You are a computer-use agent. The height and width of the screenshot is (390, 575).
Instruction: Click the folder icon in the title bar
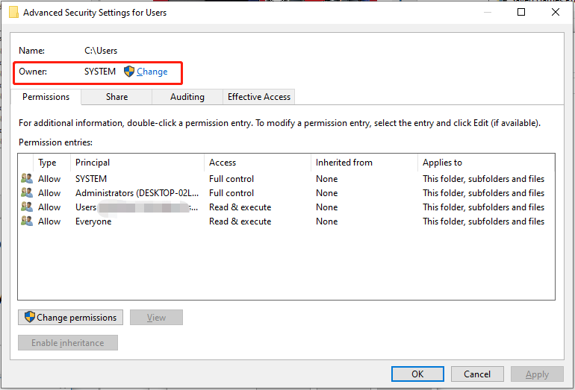[x=13, y=13]
